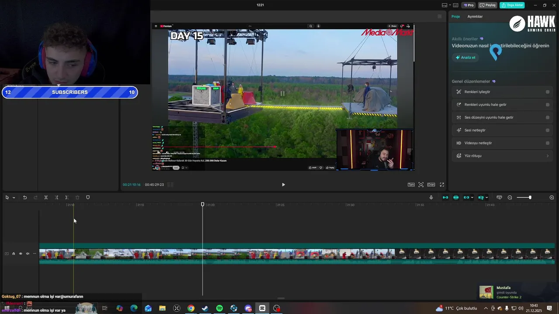Zoom out the timeline with minus icon
Viewport: 559px width, 314px height.
pyautogui.click(x=510, y=198)
